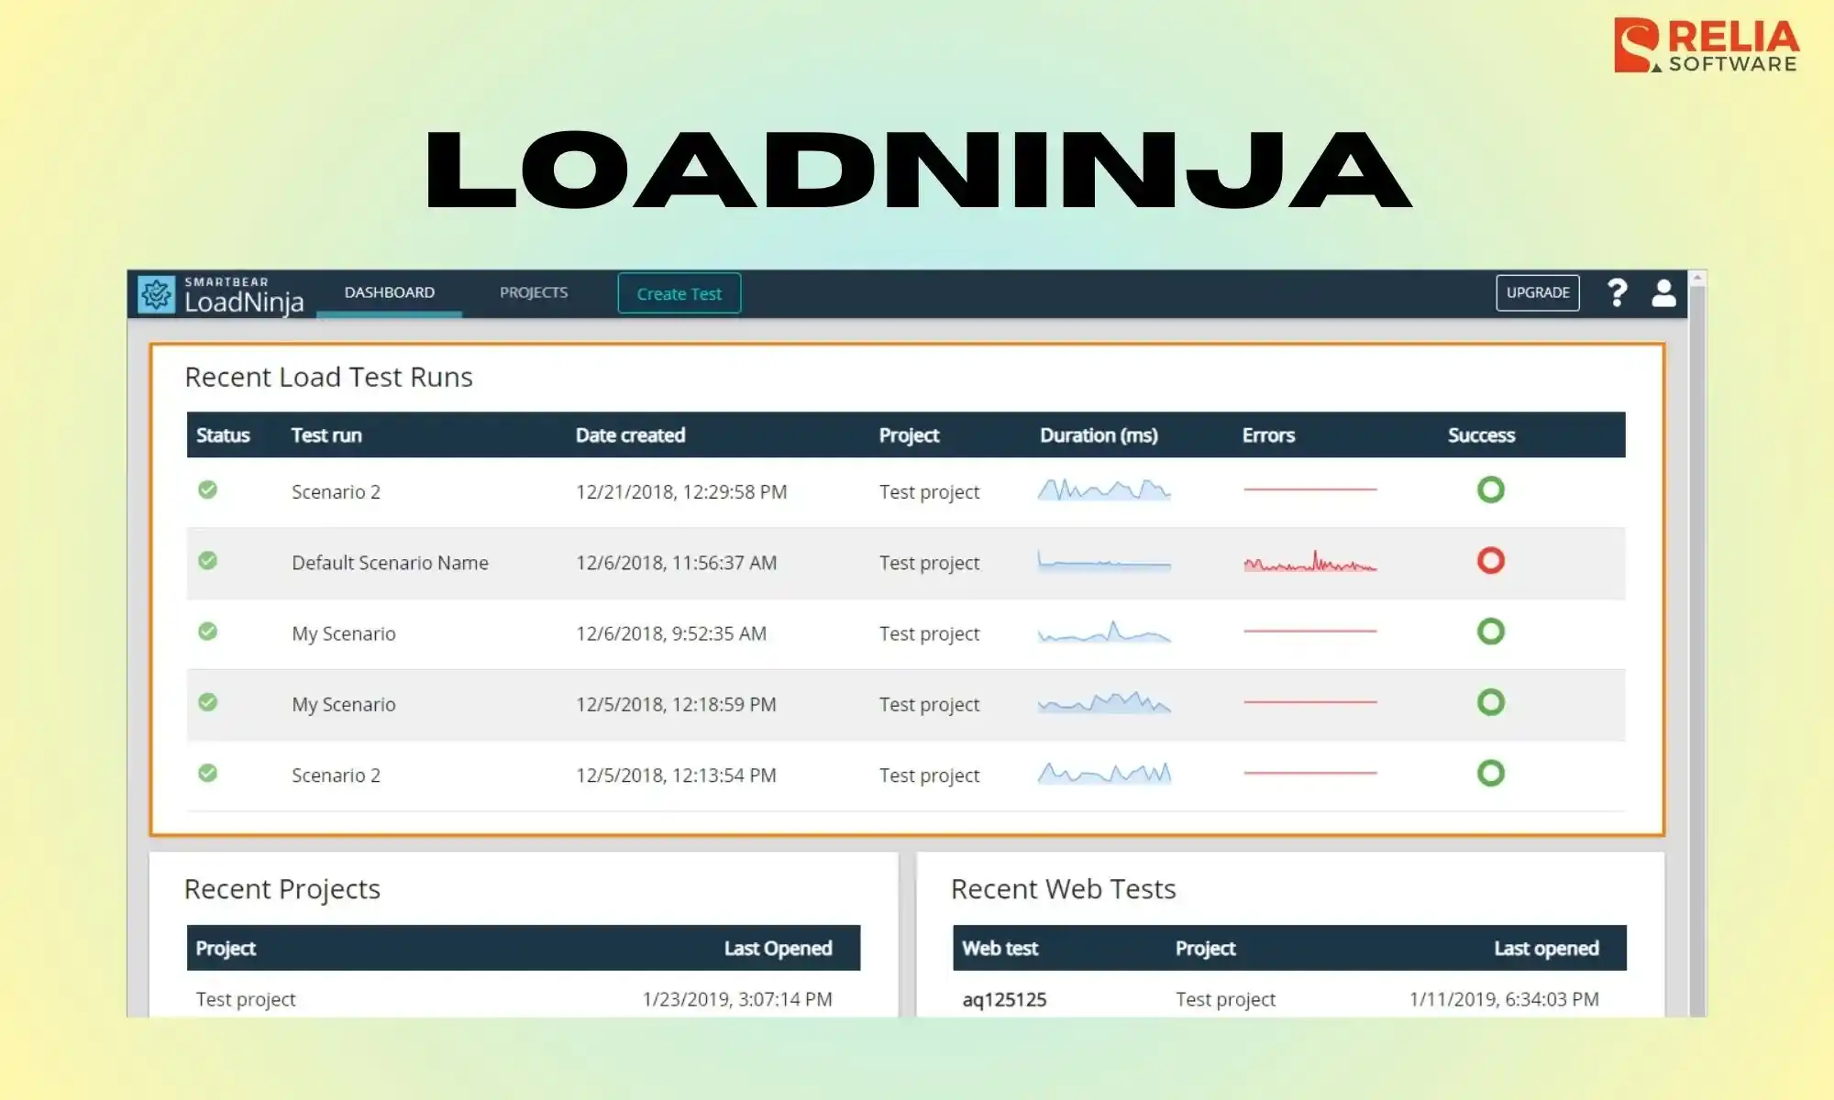This screenshot has width=1834, height=1100.
Task: Click status check icon for Default Scenario Name
Action: 208,560
